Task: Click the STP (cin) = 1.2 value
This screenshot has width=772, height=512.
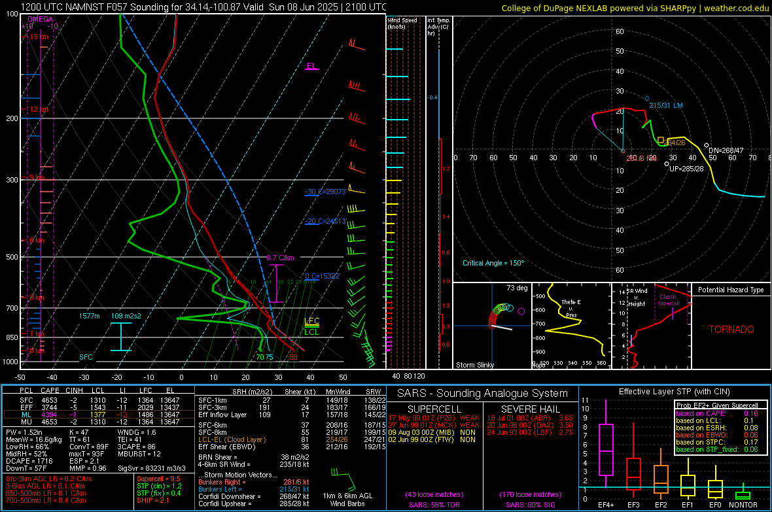Action: pos(158,486)
